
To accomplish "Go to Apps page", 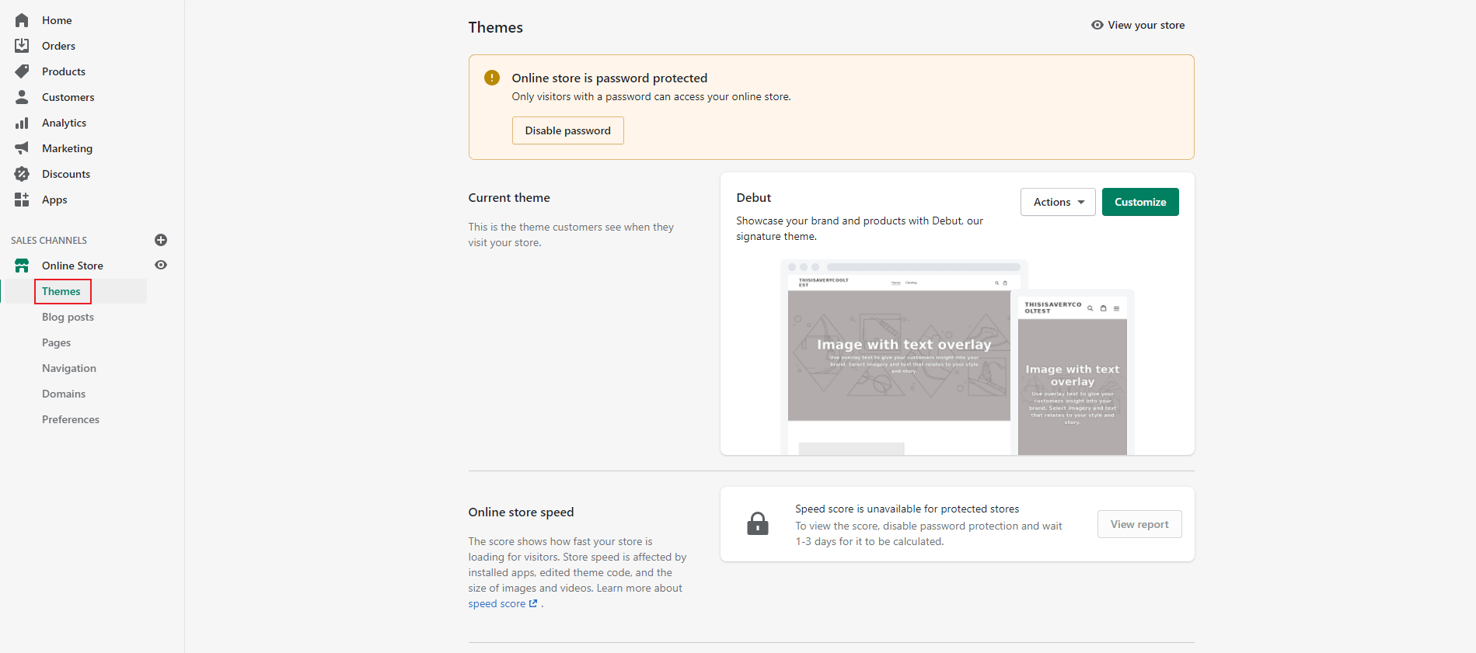I will [54, 200].
